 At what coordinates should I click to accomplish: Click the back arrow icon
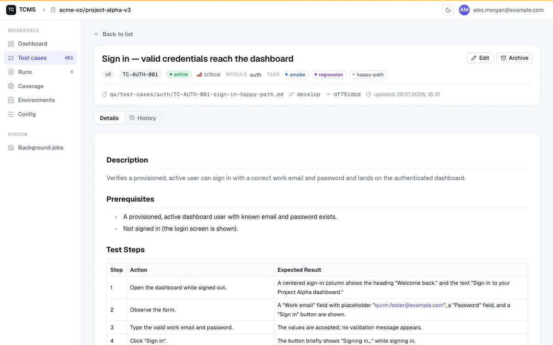(x=96, y=34)
